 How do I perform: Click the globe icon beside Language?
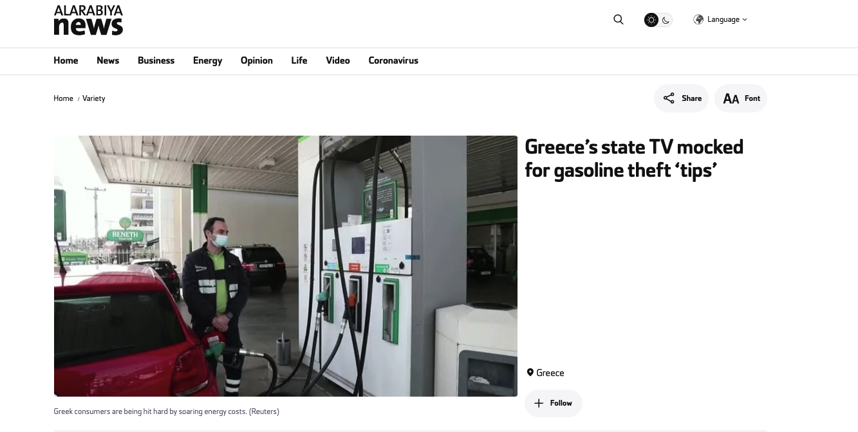coord(698,20)
